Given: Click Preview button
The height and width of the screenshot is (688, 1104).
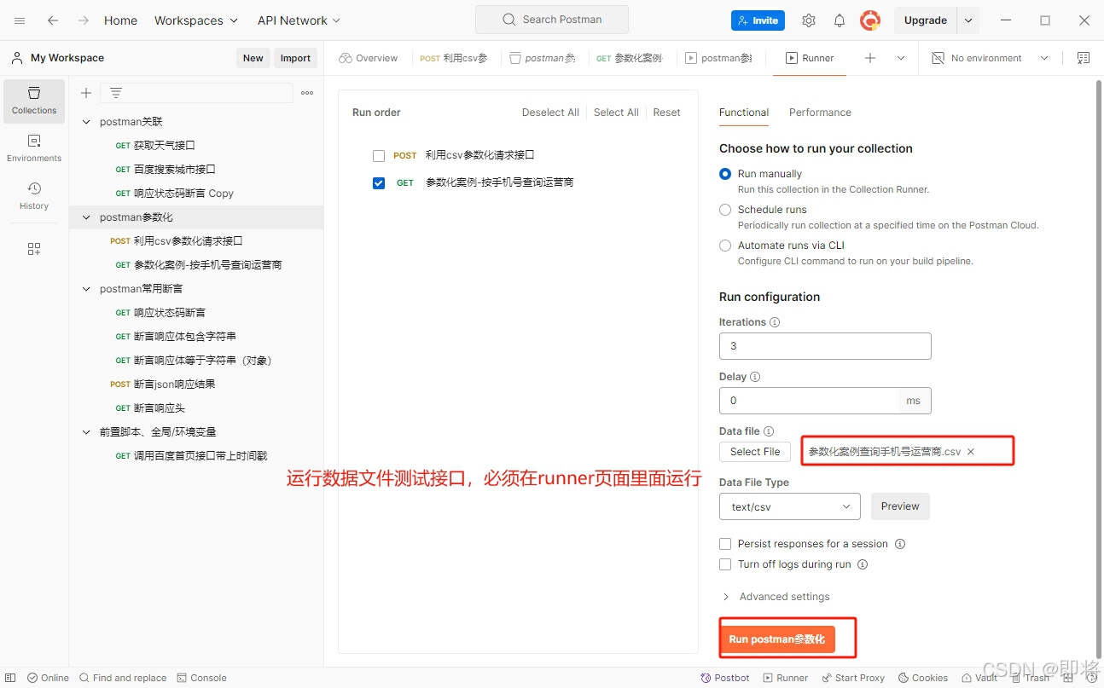Looking at the screenshot, I should 900,506.
